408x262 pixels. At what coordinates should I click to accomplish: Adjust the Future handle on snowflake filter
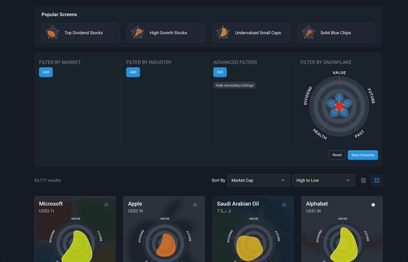pyautogui.click(x=348, y=103)
